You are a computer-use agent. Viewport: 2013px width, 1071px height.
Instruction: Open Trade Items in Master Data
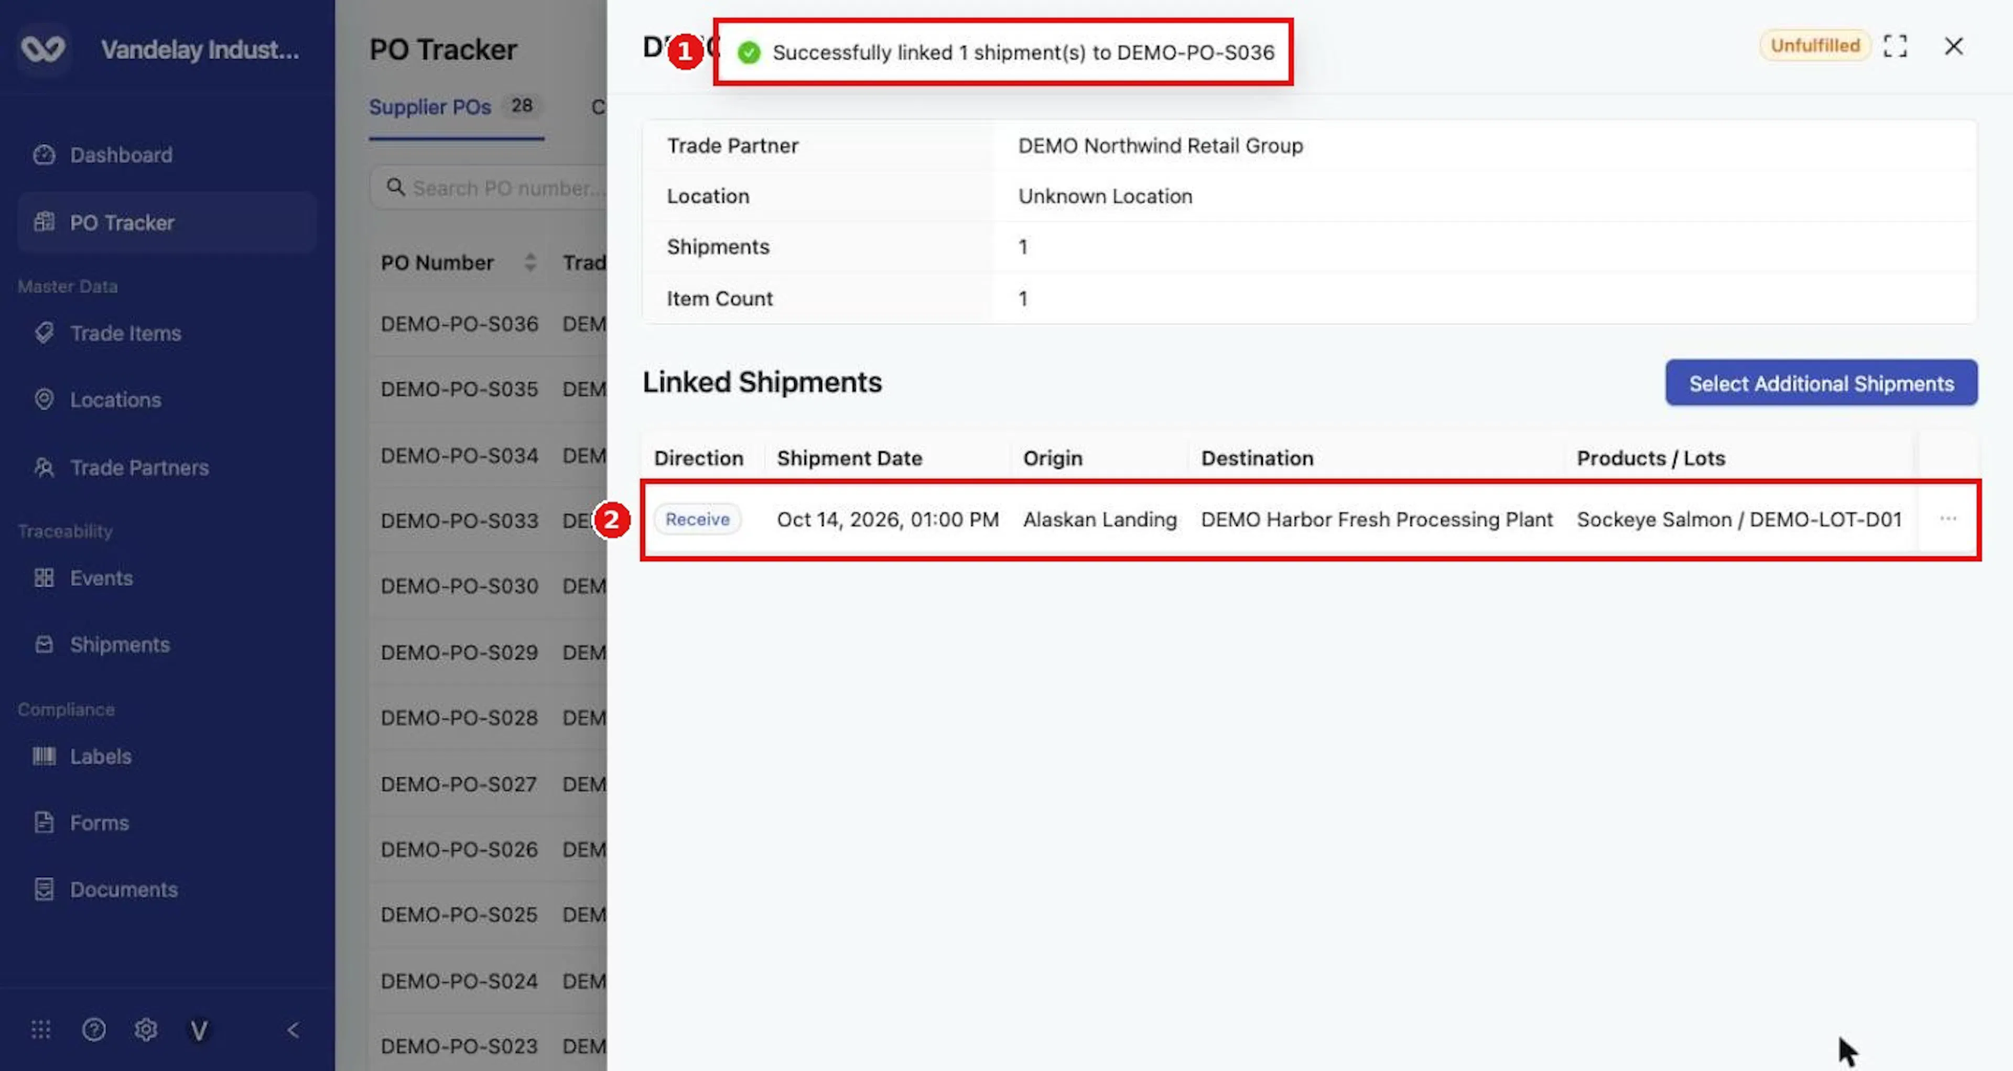(x=167, y=334)
